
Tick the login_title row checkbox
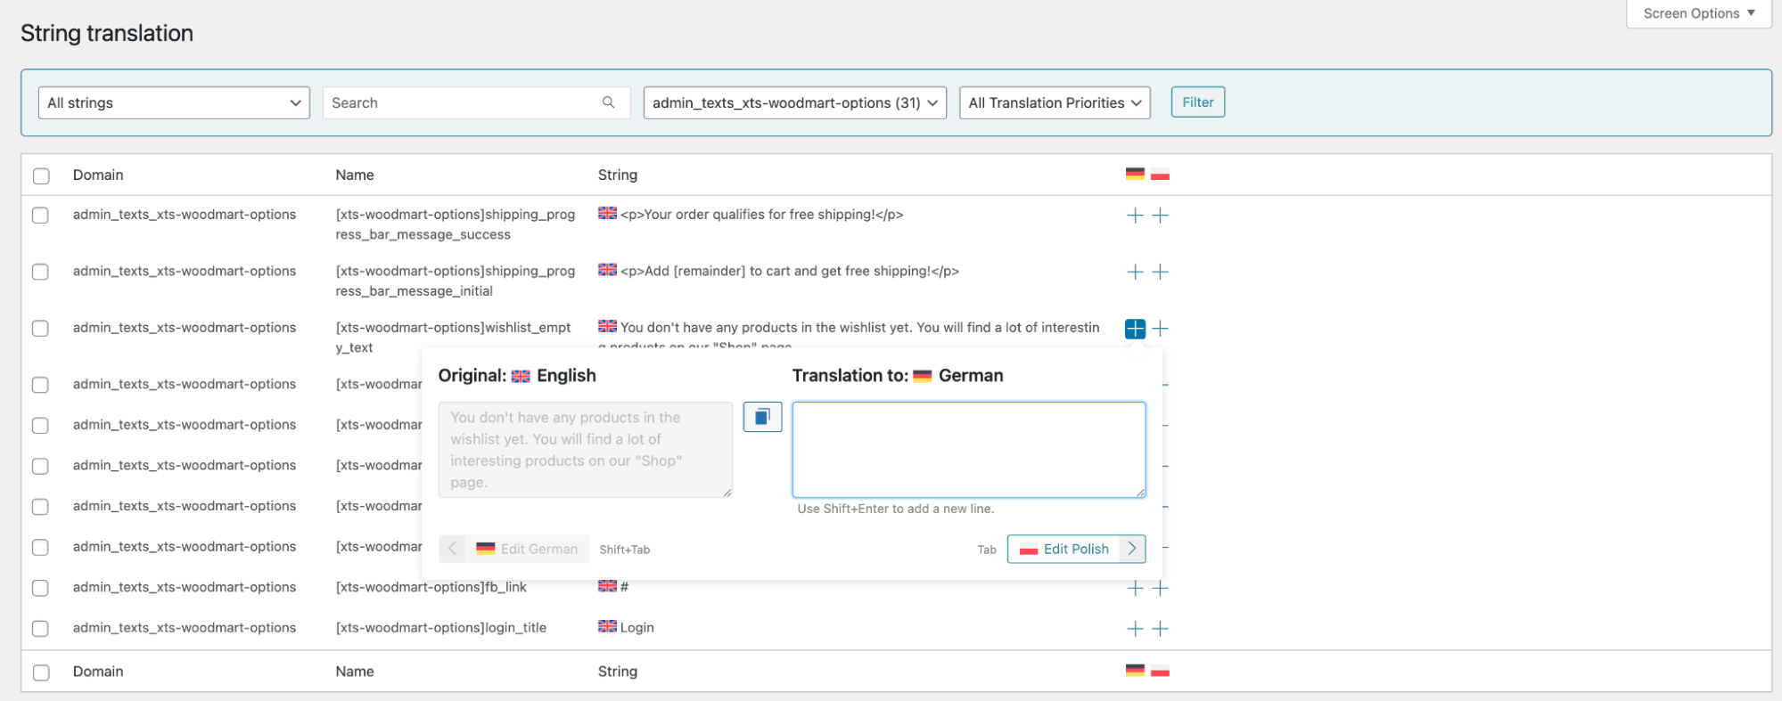click(41, 629)
